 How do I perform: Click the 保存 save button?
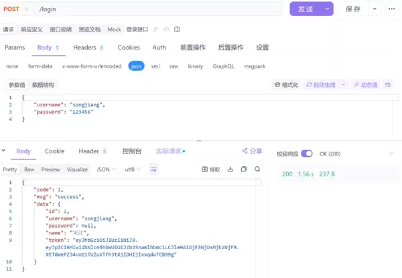(x=352, y=9)
